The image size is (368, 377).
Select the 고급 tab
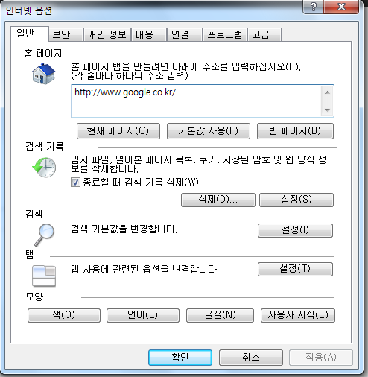(264, 34)
